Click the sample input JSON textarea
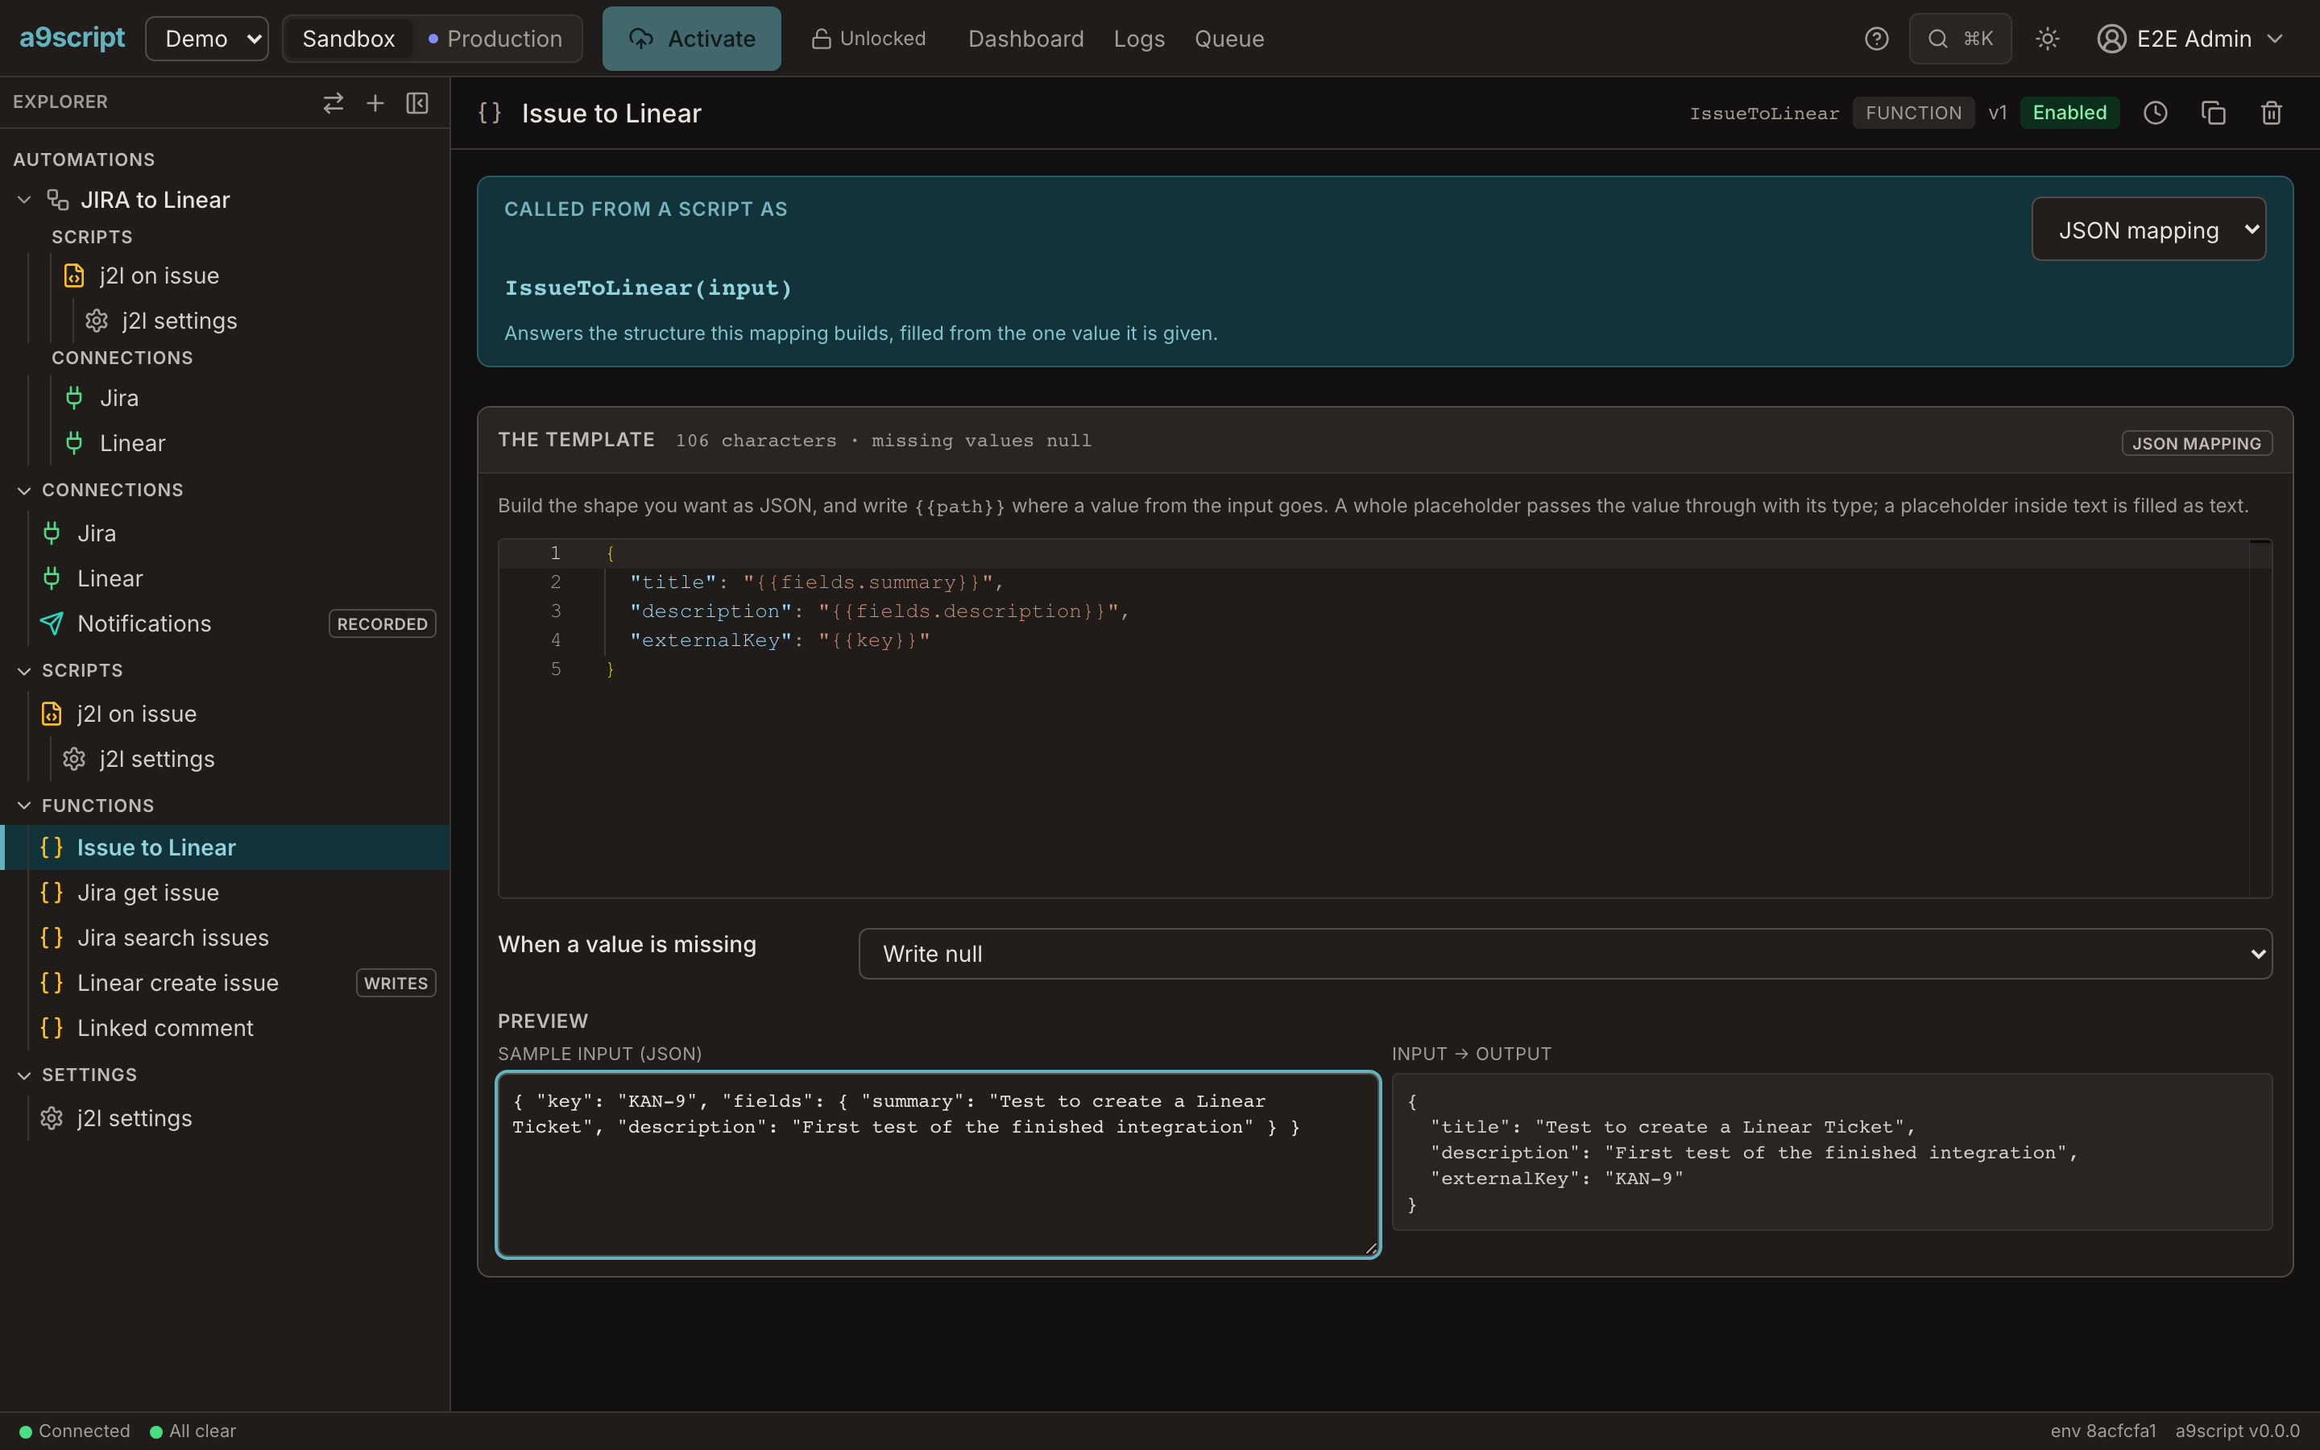 [x=938, y=1164]
